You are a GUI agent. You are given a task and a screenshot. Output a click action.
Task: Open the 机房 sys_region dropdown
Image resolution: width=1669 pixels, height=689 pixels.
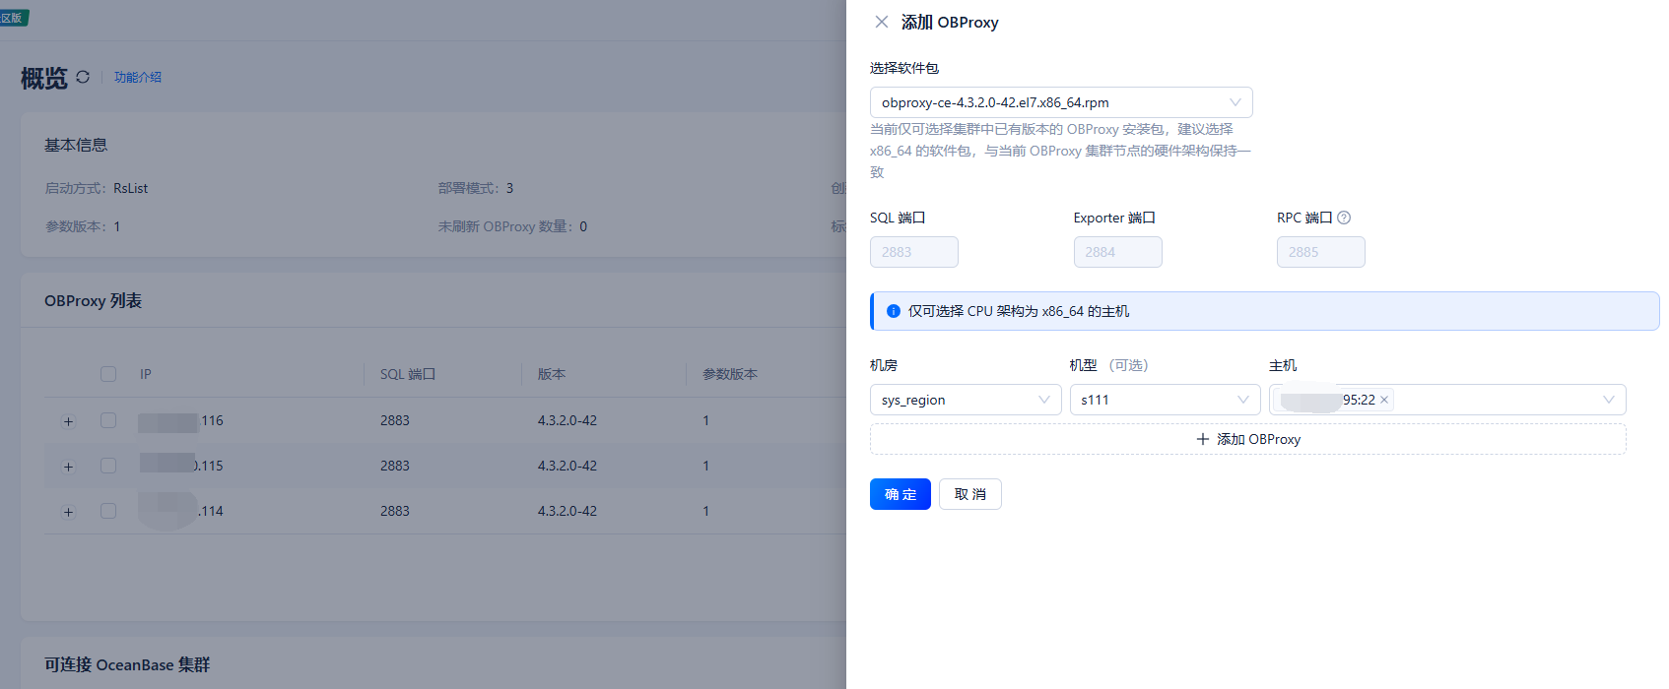pos(966,400)
